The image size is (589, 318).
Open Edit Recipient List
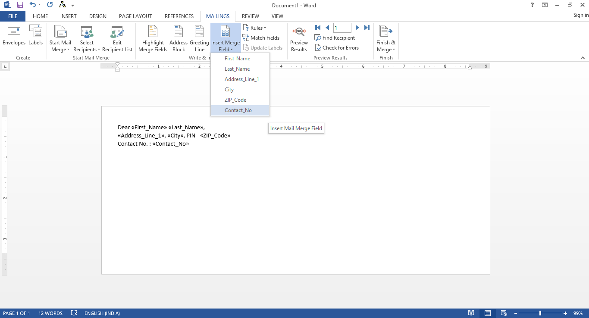click(x=117, y=38)
